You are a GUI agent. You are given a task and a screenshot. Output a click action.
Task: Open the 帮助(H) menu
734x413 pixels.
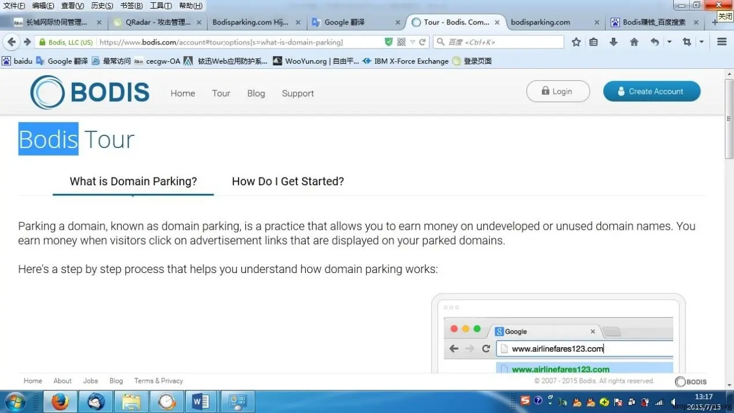(x=190, y=6)
